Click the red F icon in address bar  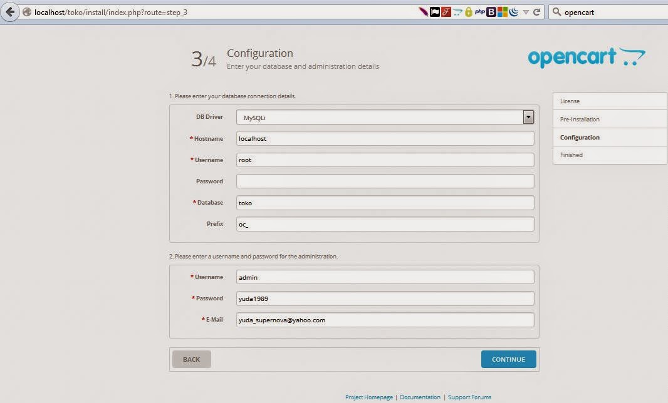pos(446,12)
